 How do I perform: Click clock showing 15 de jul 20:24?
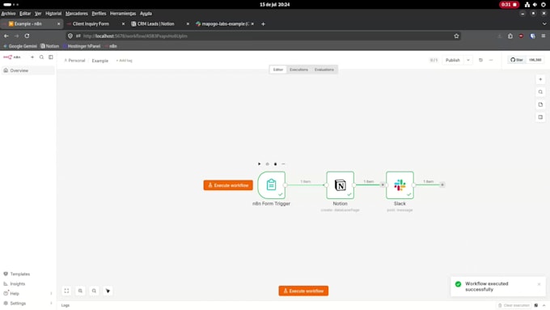point(275,5)
